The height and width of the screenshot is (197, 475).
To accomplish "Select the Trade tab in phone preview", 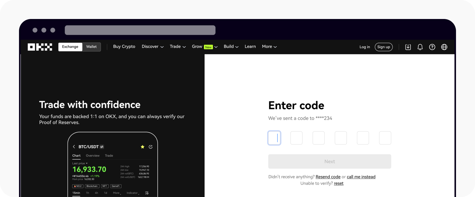I will click(109, 156).
